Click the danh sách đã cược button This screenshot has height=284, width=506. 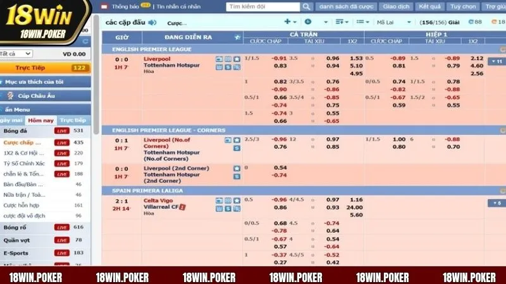point(346,6)
